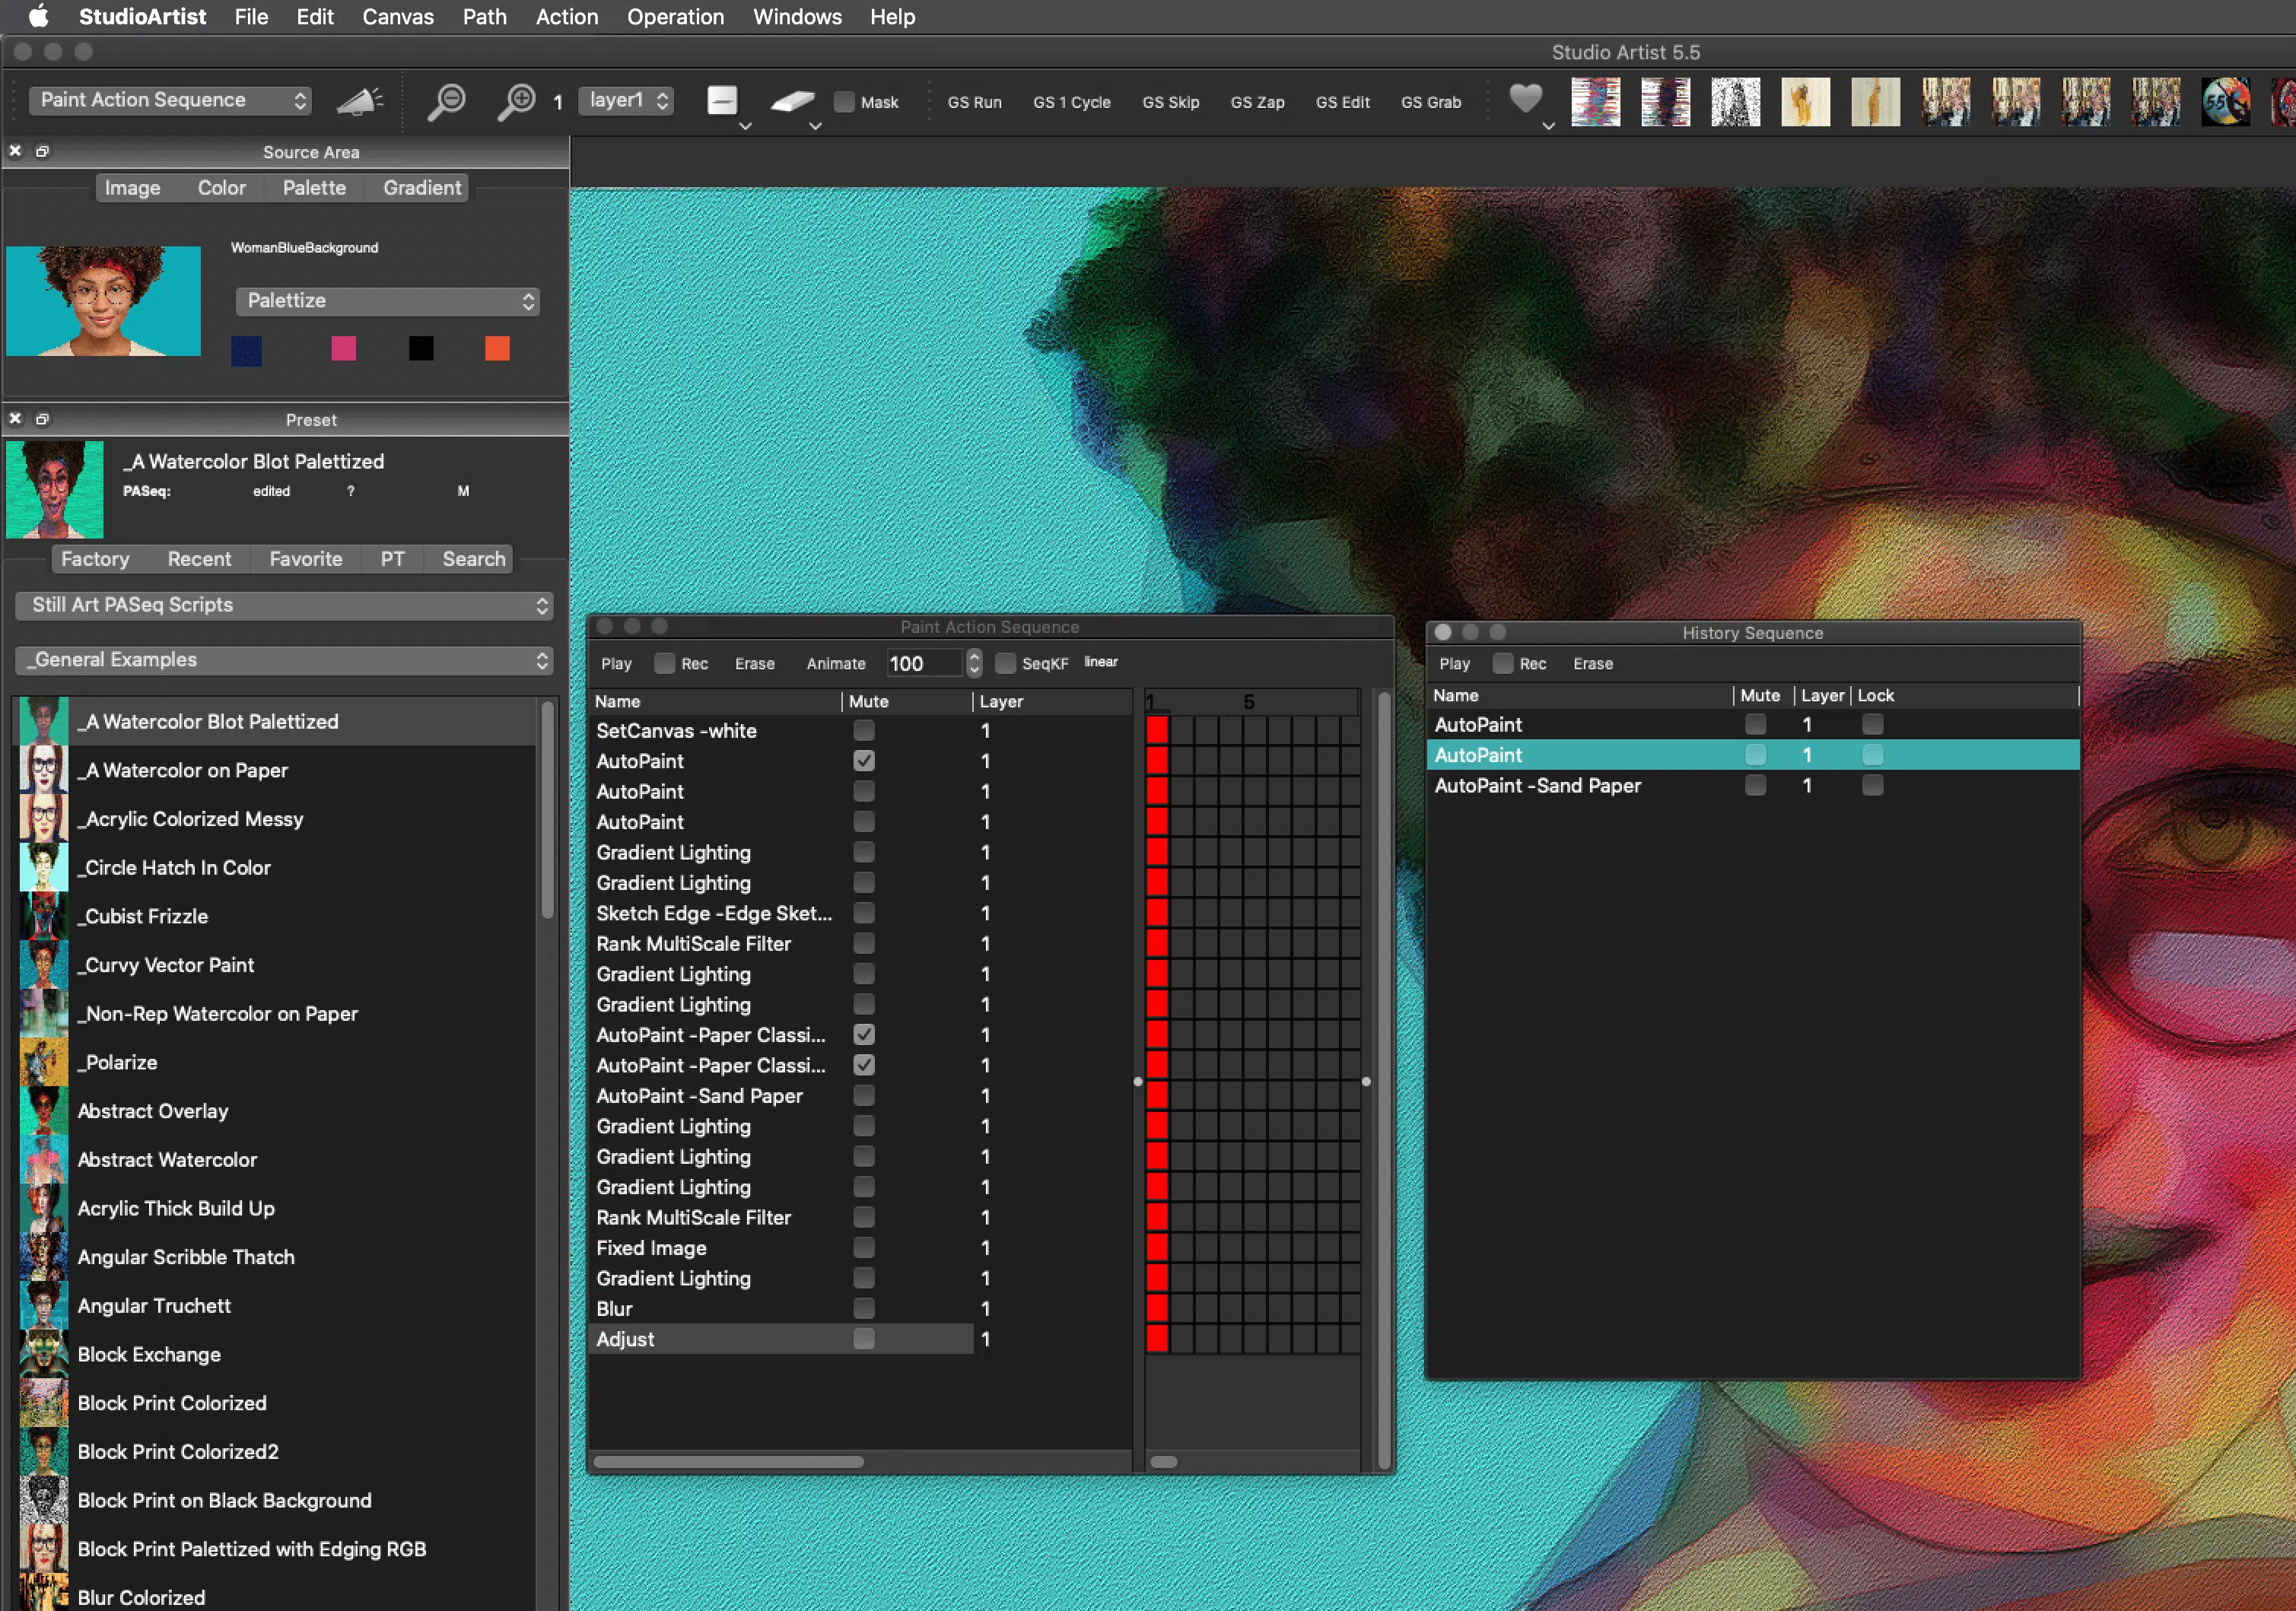Screen dimensions: 2296x1611
Task: Mute the SetCanvas -white step
Action: pos(864,731)
